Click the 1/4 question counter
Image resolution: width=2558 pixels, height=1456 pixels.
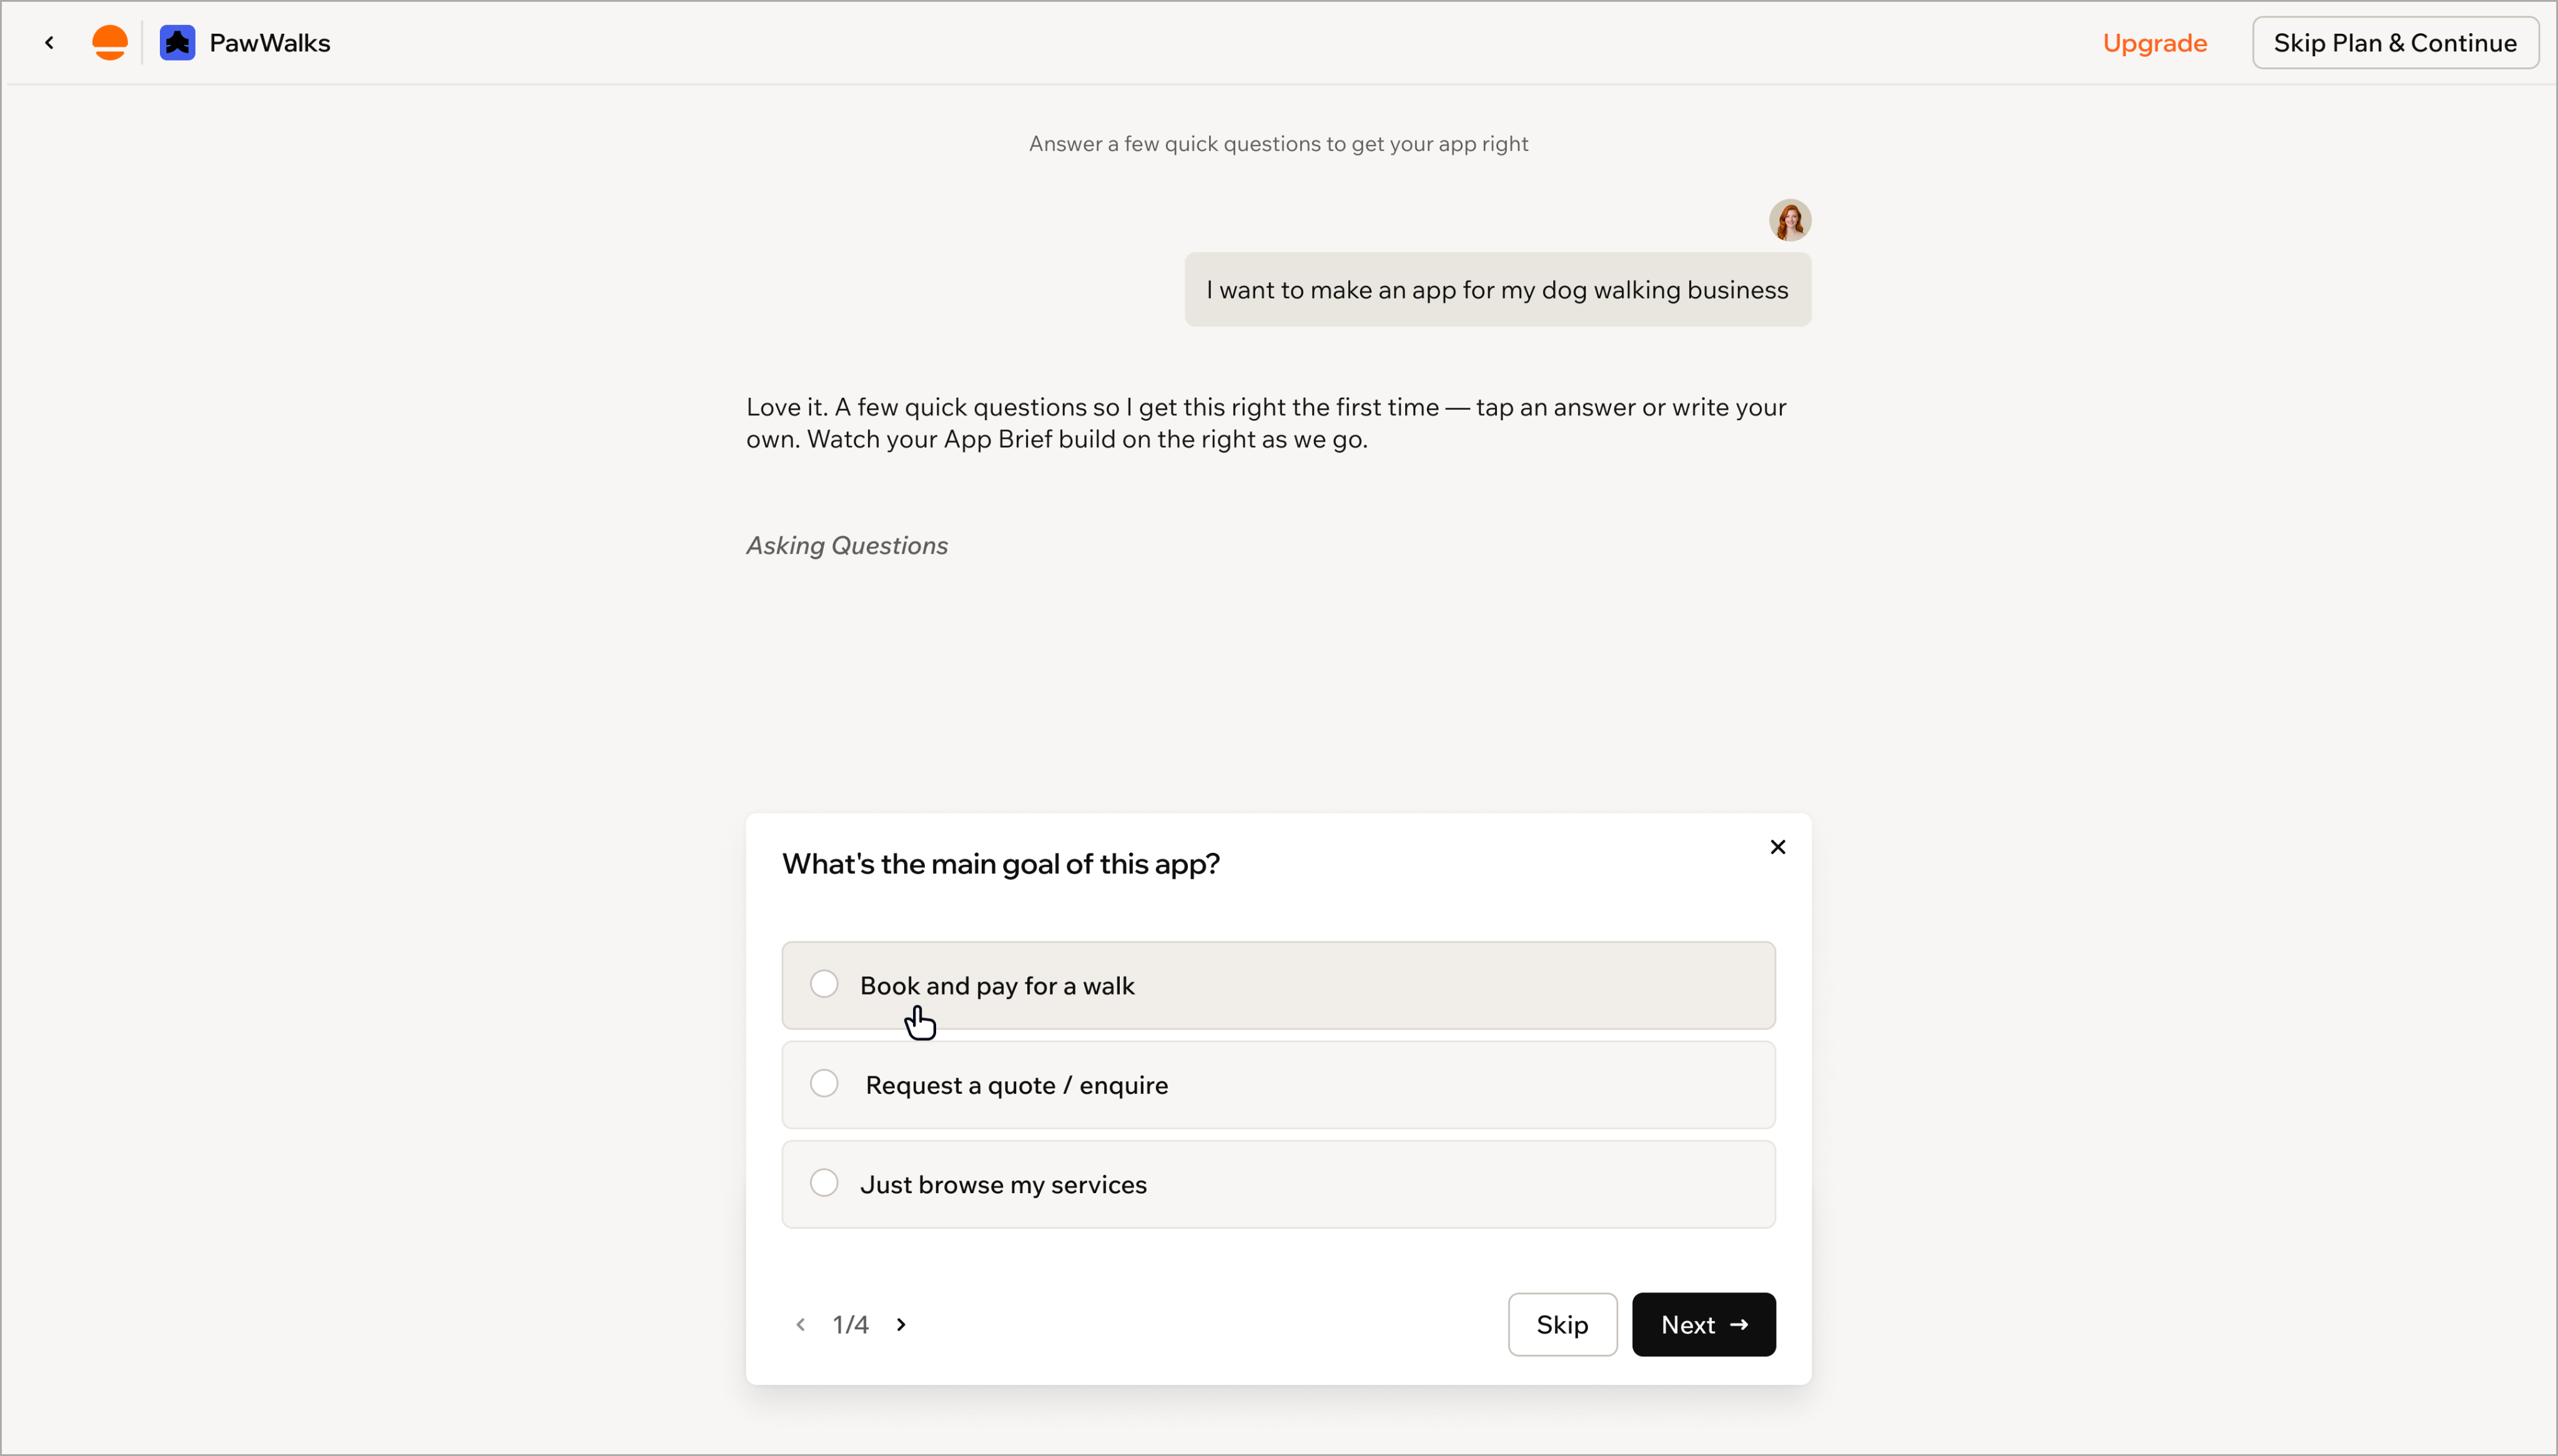(x=850, y=1324)
